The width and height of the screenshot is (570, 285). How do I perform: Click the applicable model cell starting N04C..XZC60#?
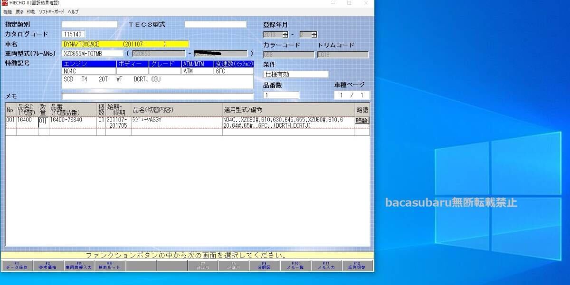pos(288,123)
